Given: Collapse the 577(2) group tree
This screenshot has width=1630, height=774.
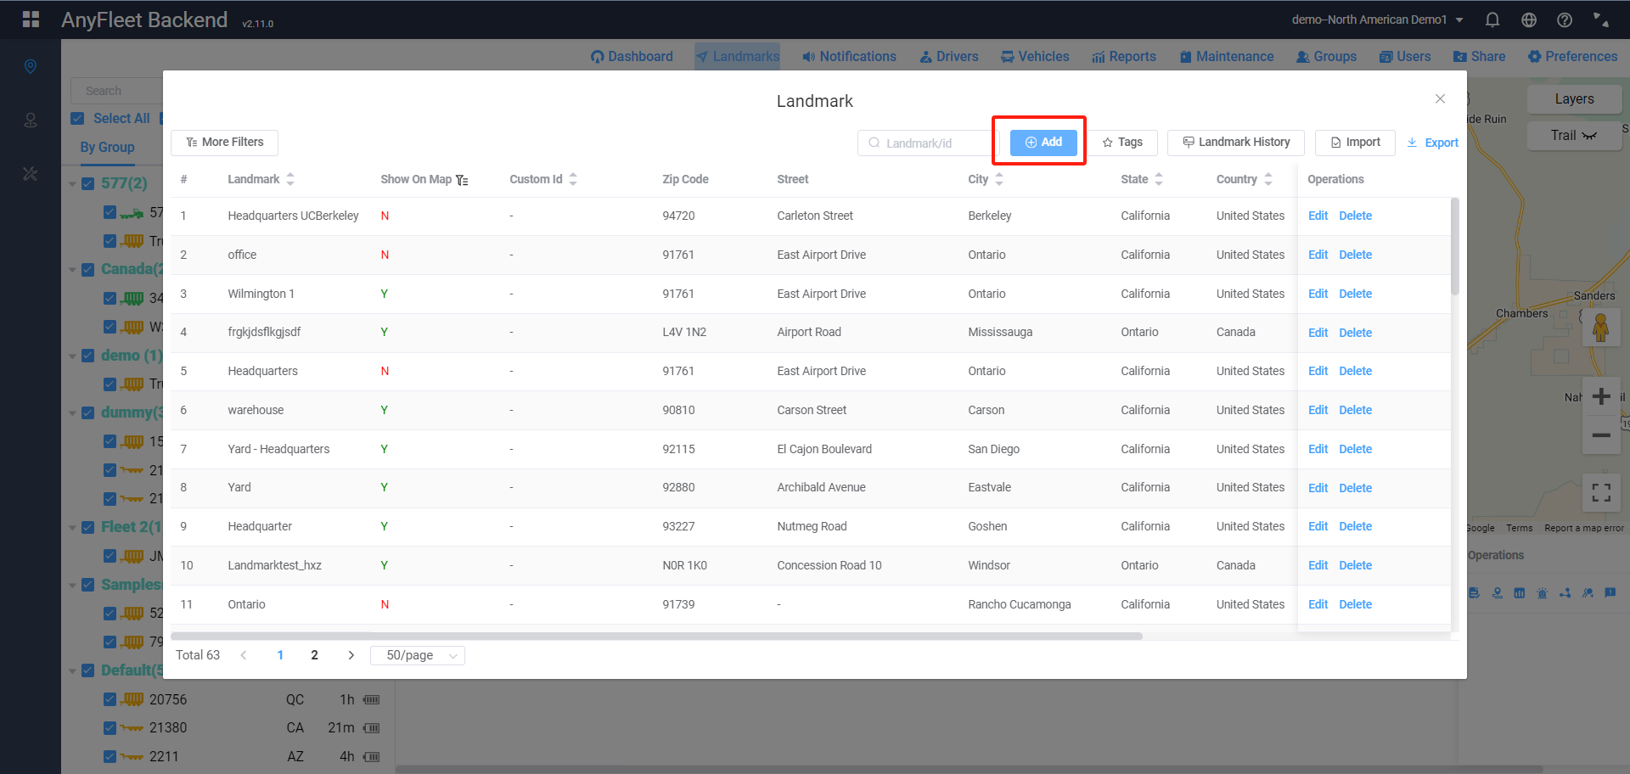Looking at the screenshot, I should (x=72, y=183).
